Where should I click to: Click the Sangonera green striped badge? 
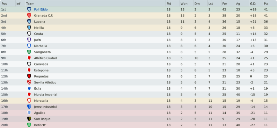pyautogui.click(x=29, y=52)
